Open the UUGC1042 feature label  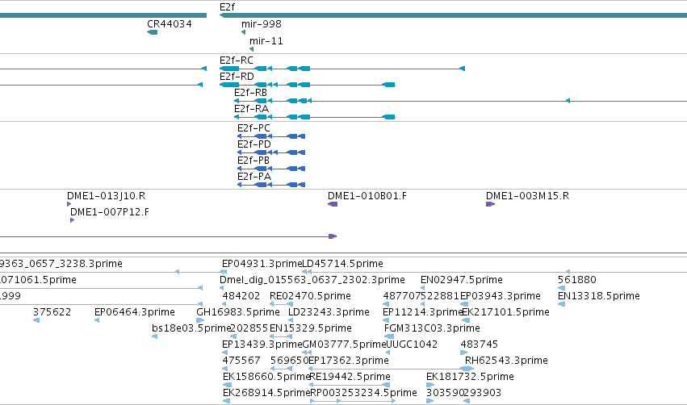click(412, 345)
